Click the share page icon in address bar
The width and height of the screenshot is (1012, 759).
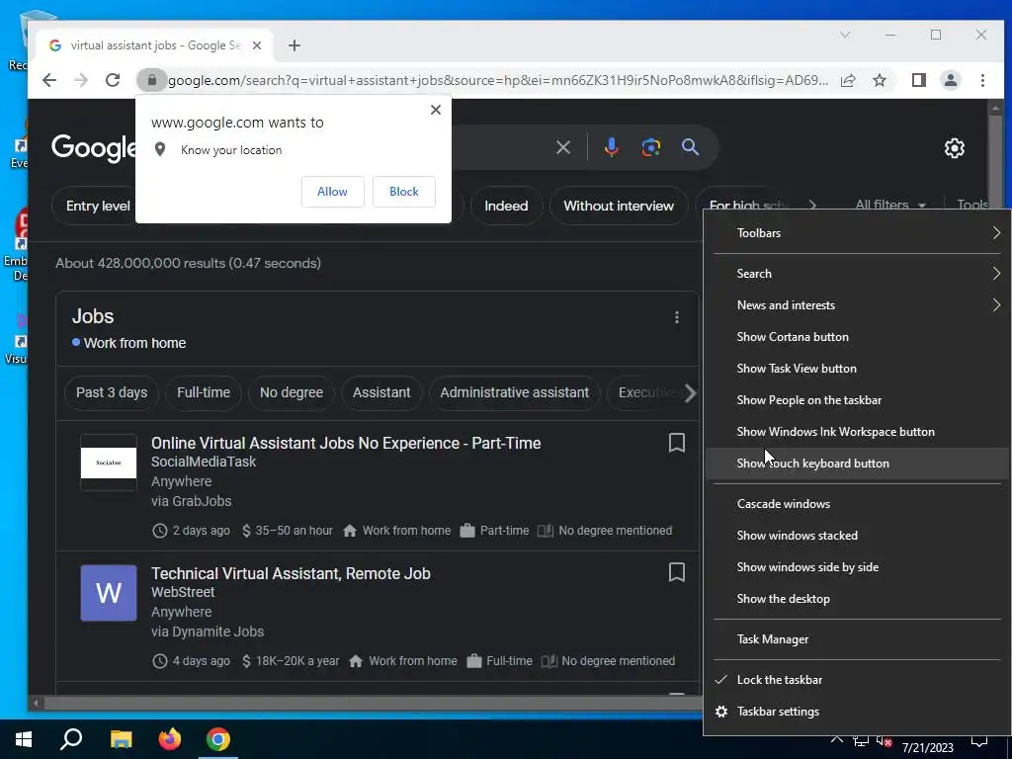pyautogui.click(x=848, y=80)
